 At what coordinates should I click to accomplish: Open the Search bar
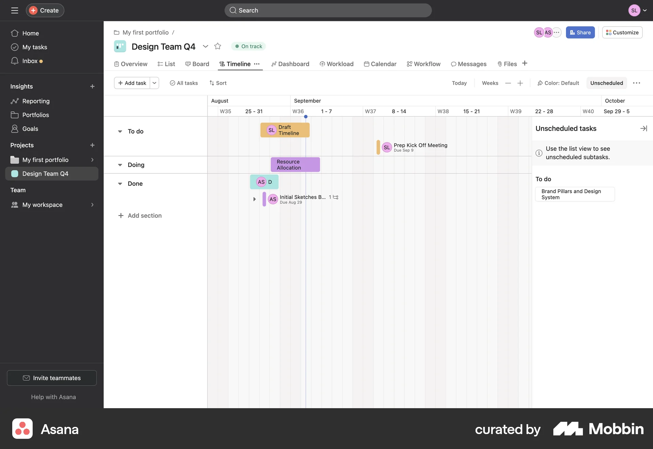tap(328, 10)
